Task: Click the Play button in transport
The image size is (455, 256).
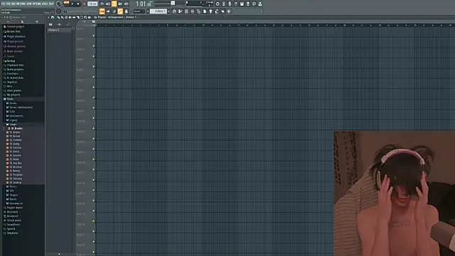Action: pos(73,4)
